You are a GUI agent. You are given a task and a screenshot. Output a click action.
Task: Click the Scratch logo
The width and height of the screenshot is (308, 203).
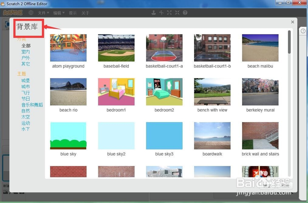click(13, 13)
